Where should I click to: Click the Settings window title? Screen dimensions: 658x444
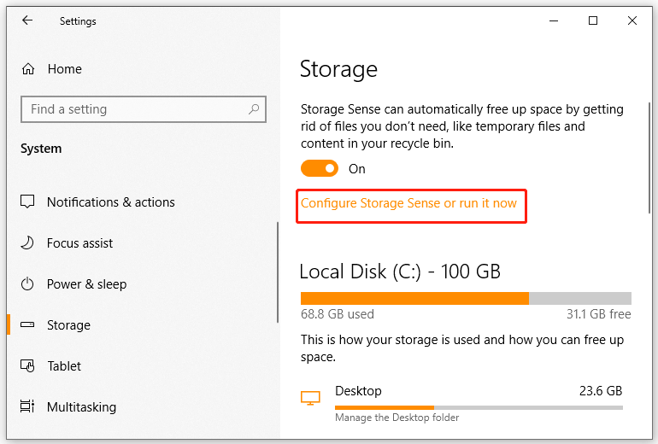tap(78, 21)
